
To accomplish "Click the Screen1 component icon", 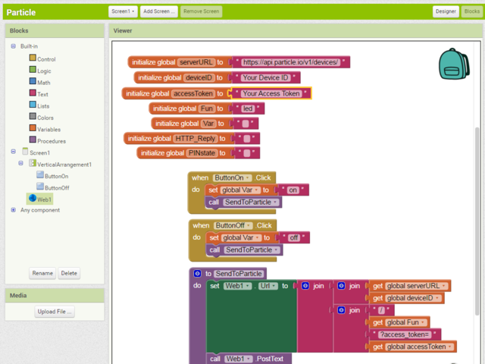I will click(x=25, y=152).
